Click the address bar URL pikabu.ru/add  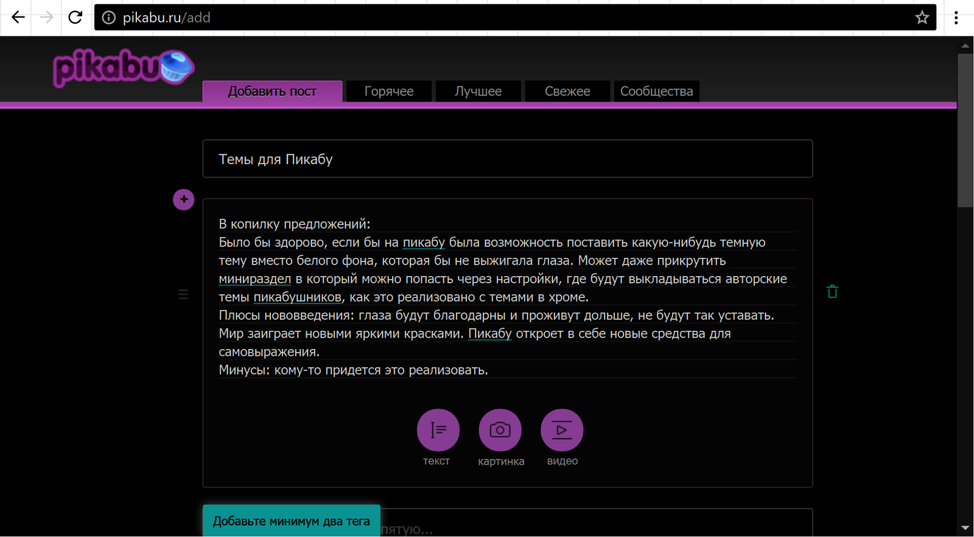point(167,18)
